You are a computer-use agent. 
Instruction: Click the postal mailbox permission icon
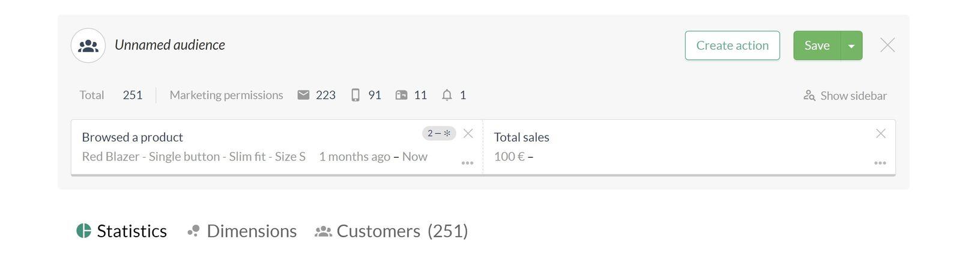click(401, 95)
